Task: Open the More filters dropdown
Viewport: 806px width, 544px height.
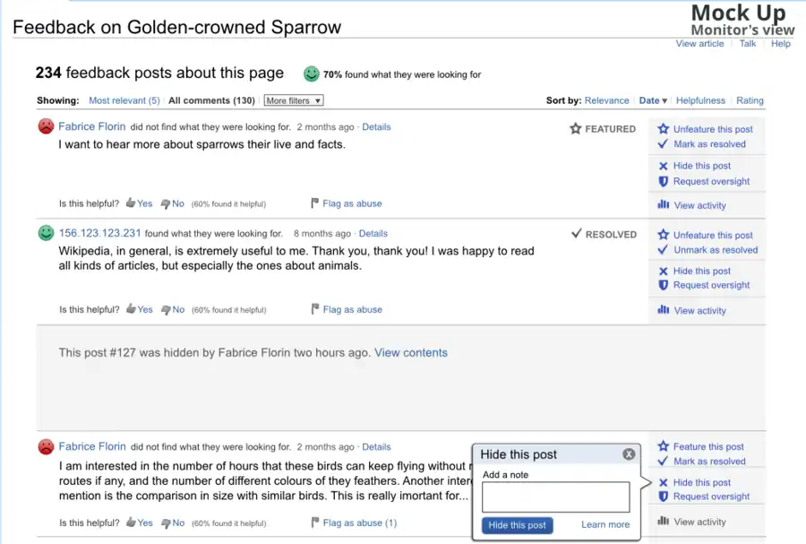Action: click(293, 100)
